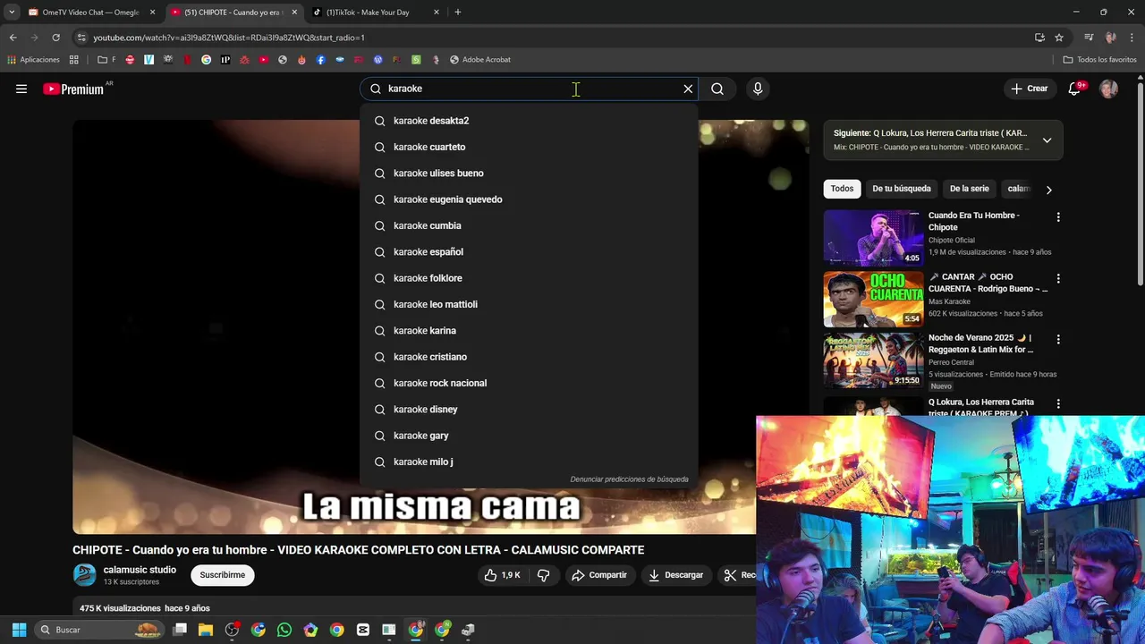Open the tab search dropdown arrow
The image size is (1145, 644).
(x=12, y=13)
